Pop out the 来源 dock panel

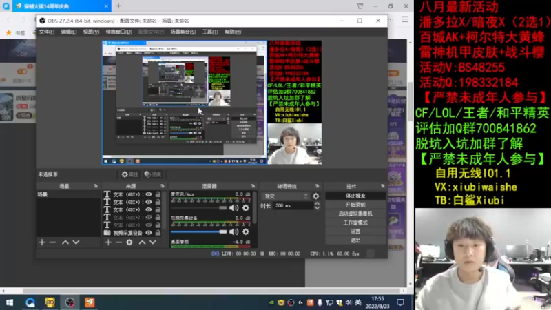(162, 186)
